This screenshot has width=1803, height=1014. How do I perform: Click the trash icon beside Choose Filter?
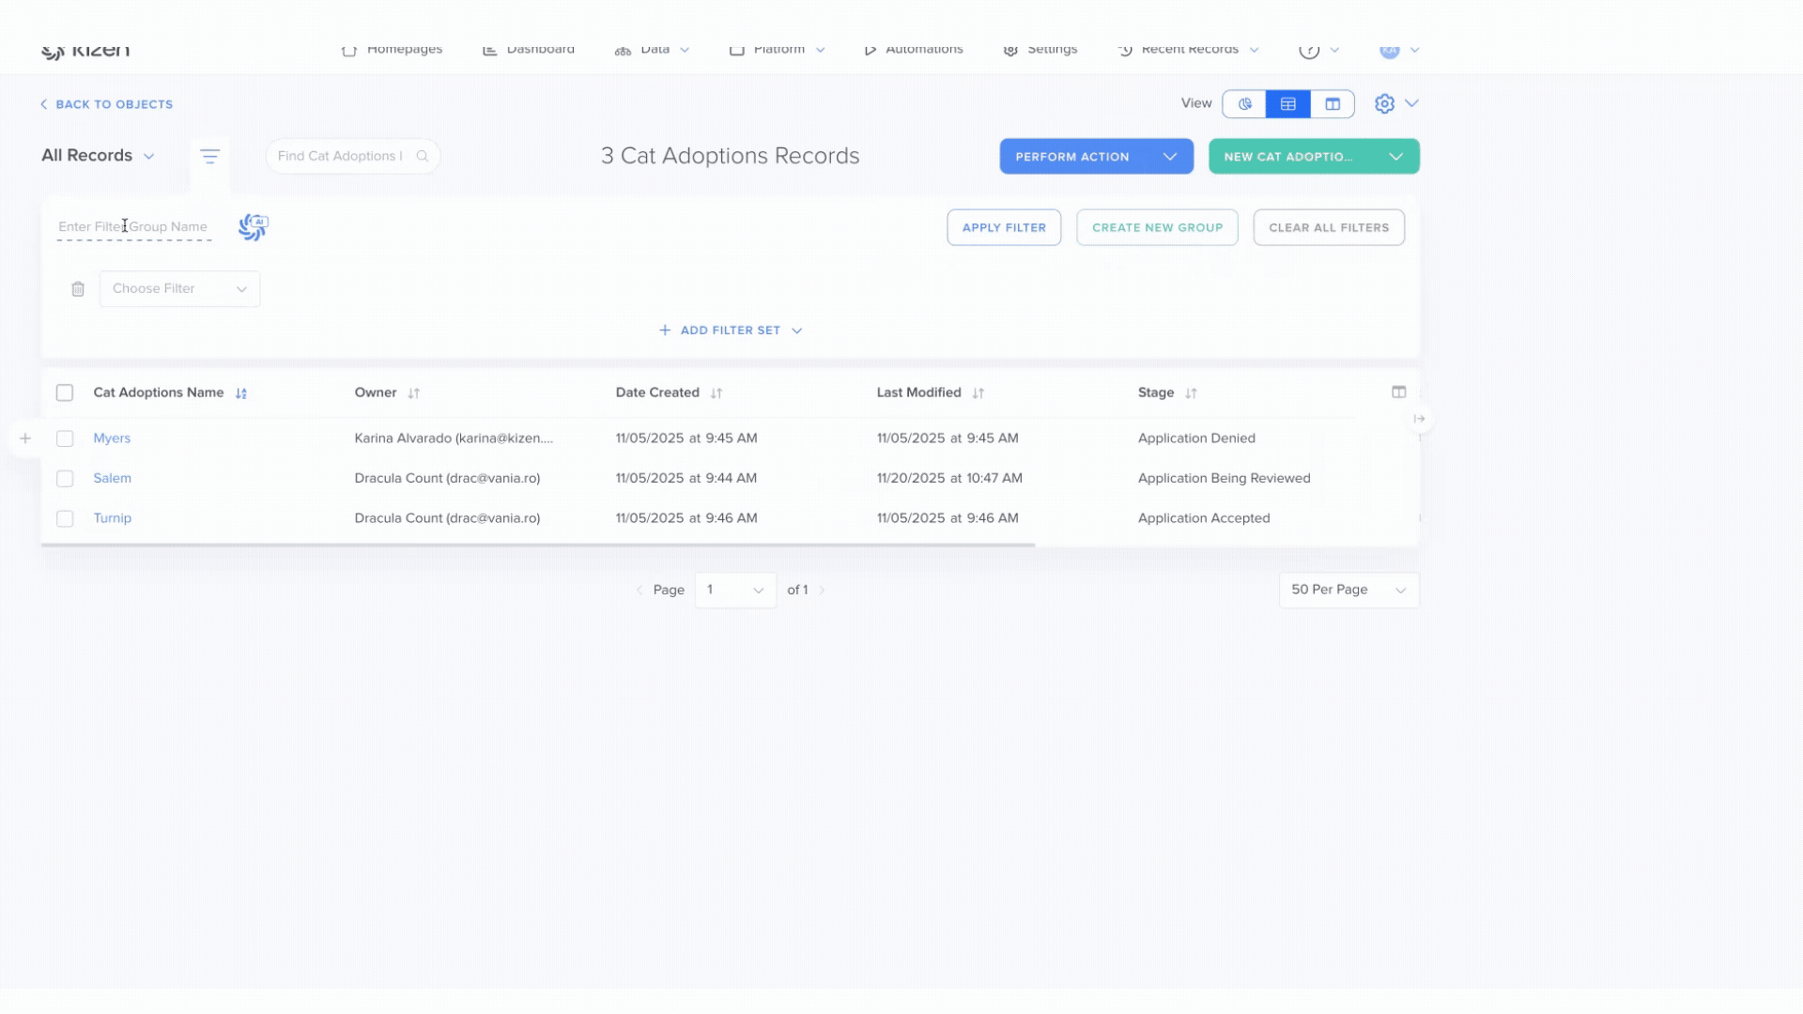[x=78, y=289]
